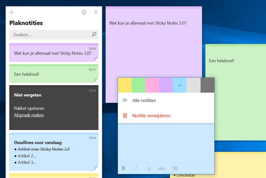The image size is (266, 178).
Task: Click 'Limonade' in the yellow note window
Action: [x=186, y=175]
